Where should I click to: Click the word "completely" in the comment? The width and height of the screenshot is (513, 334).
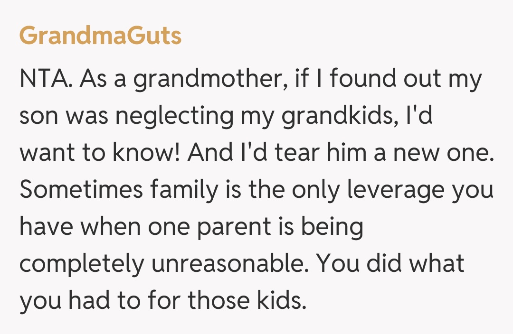point(81,264)
